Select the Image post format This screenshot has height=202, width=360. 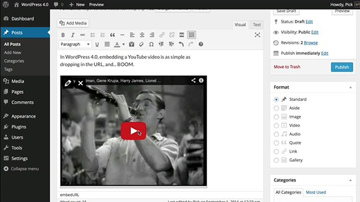coord(276,117)
